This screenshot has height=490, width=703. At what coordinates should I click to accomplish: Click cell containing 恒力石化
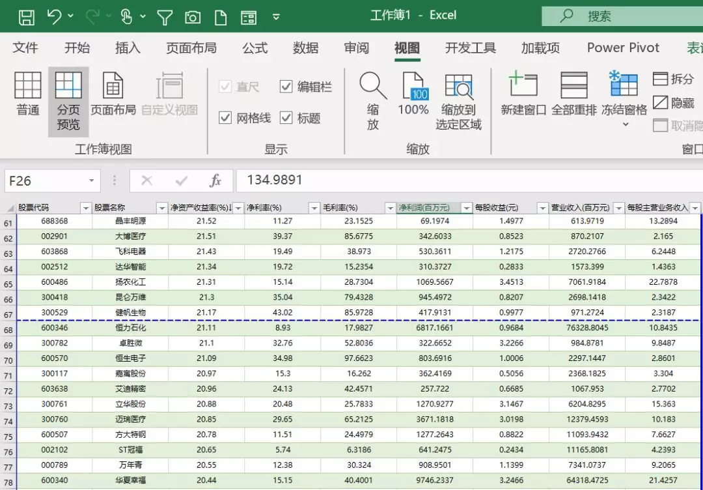(130, 328)
